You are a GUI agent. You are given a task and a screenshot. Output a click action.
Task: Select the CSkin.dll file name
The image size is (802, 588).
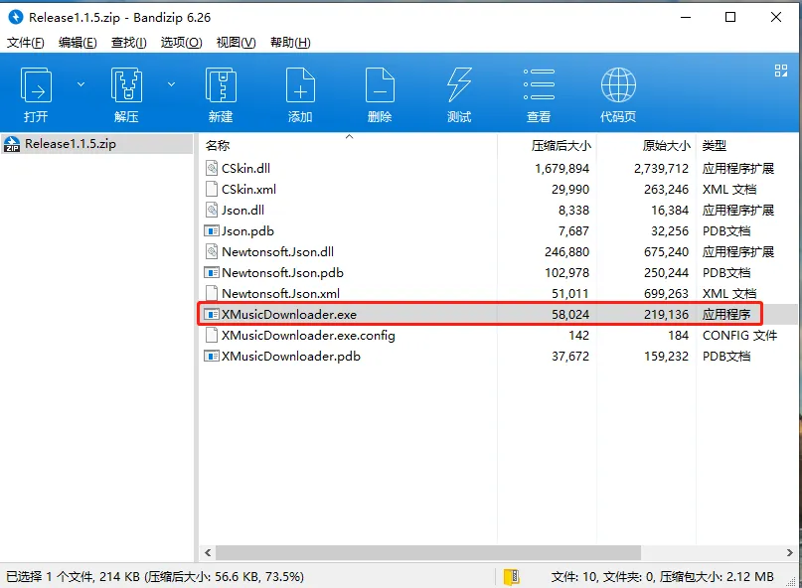(246, 168)
